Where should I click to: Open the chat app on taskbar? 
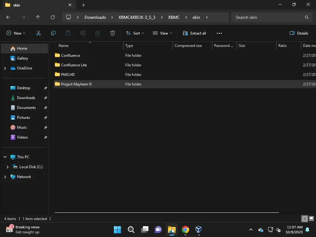pos(158,230)
